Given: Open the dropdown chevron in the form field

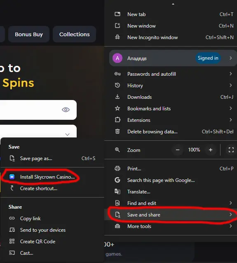Looking at the screenshot, I should point(67,134).
